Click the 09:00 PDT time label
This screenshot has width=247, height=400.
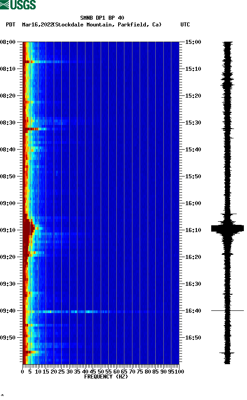point(8,203)
